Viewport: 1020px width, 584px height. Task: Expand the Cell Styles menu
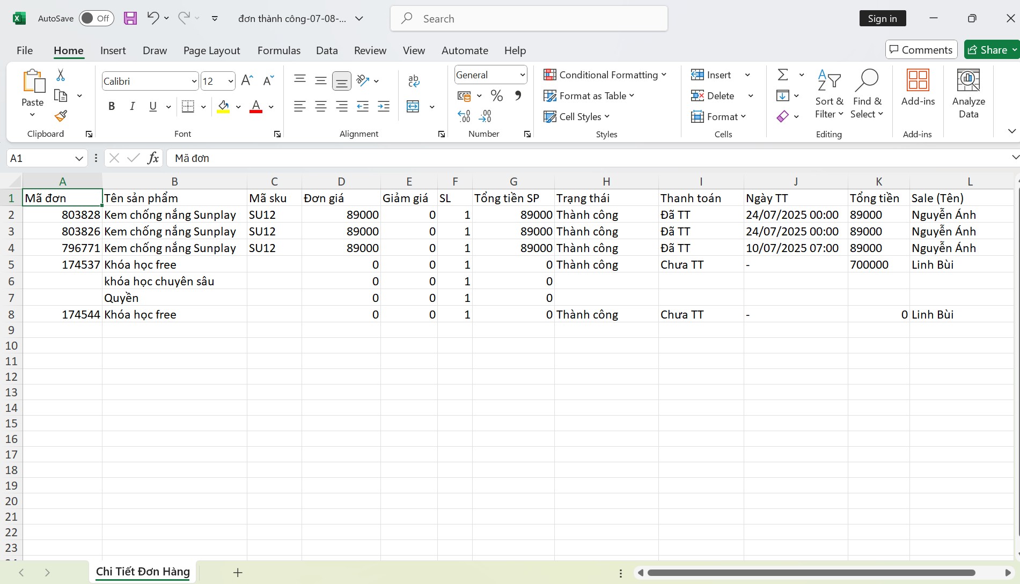point(577,116)
